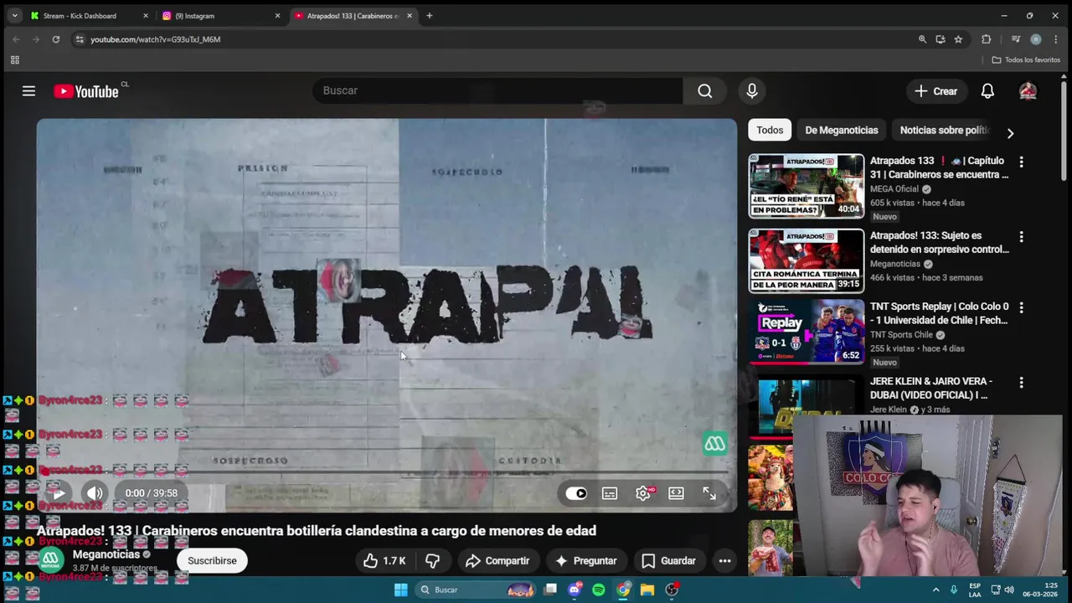
Task: Subscribe with the Suscribirse button
Action: pos(212,560)
